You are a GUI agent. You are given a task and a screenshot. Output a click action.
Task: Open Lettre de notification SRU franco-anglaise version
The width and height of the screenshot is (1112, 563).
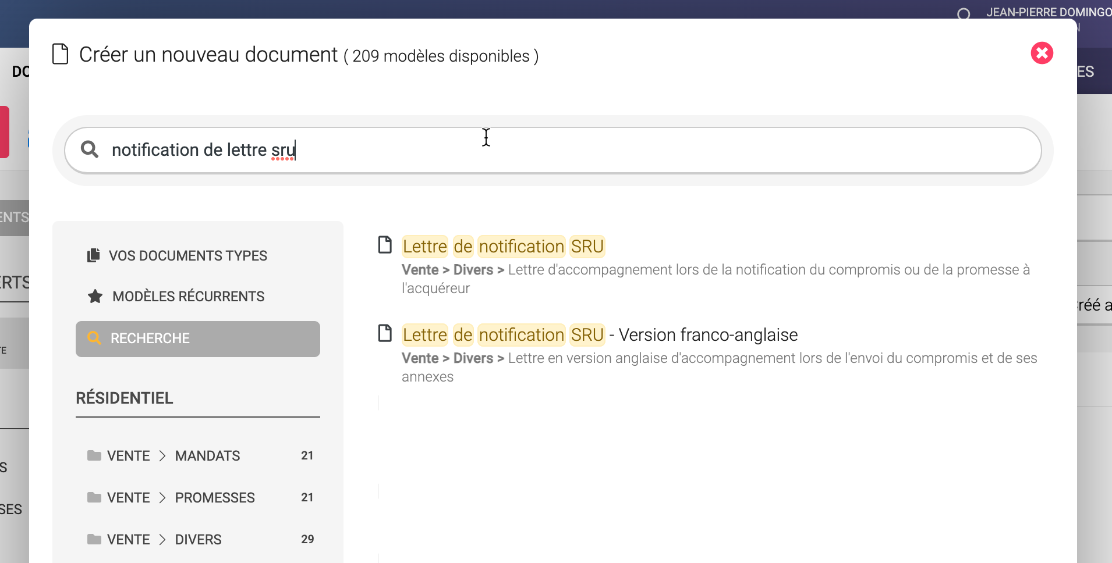click(600, 335)
